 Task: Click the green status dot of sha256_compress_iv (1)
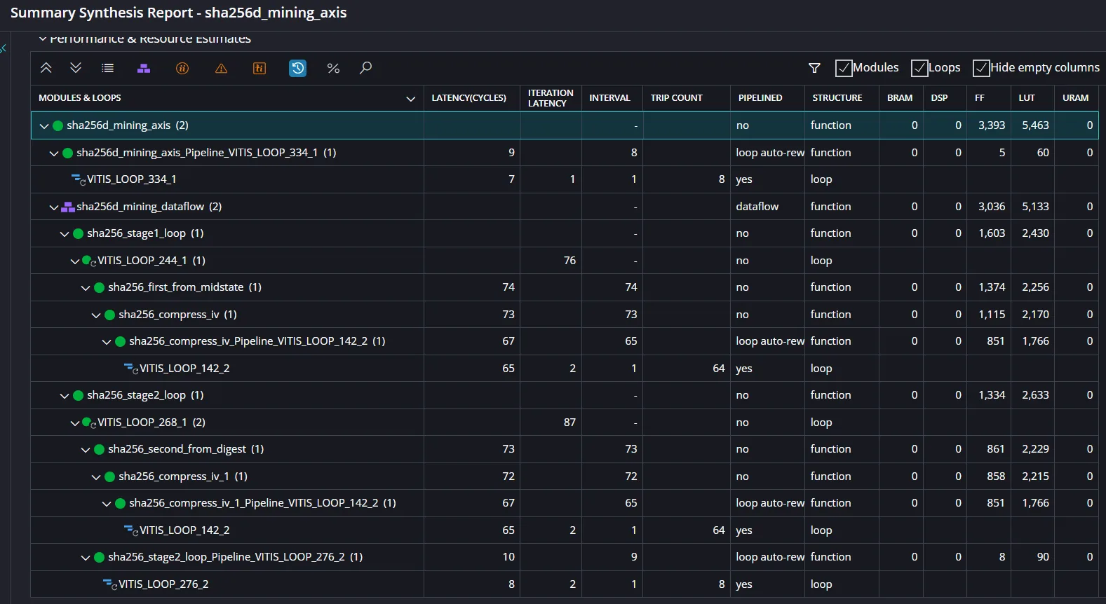click(110, 315)
